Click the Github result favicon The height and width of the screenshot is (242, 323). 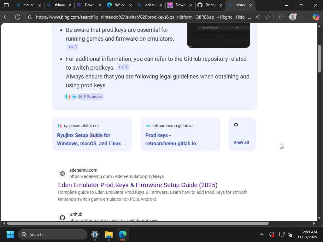(x=62, y=217)
